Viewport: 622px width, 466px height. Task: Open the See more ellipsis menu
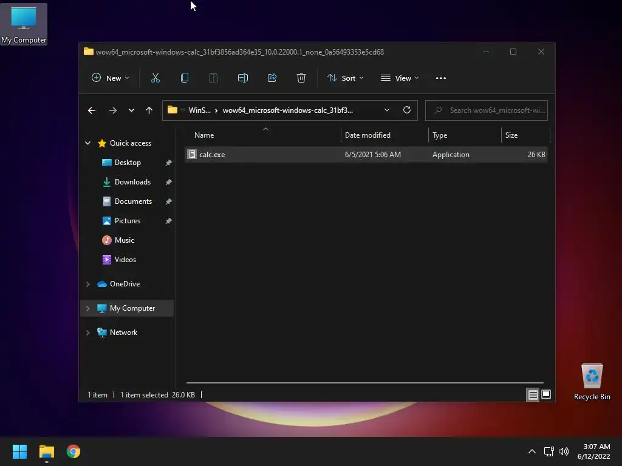441,78
